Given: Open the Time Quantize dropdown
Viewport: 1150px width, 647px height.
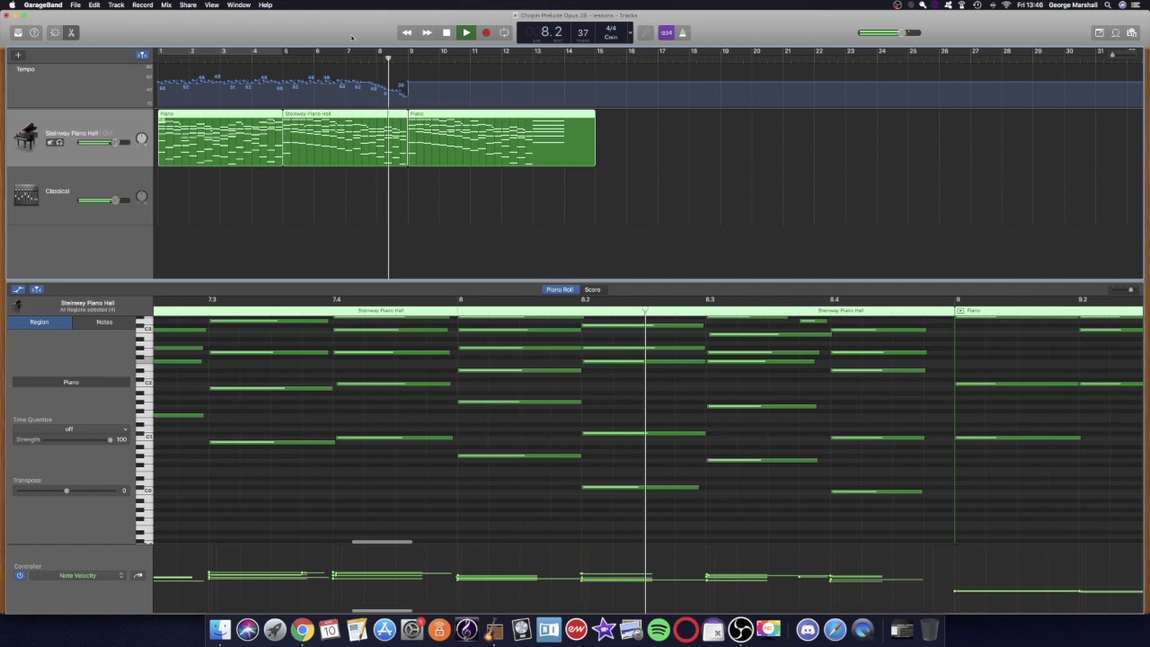Looking at the screenshot, I should coord(71,429).
